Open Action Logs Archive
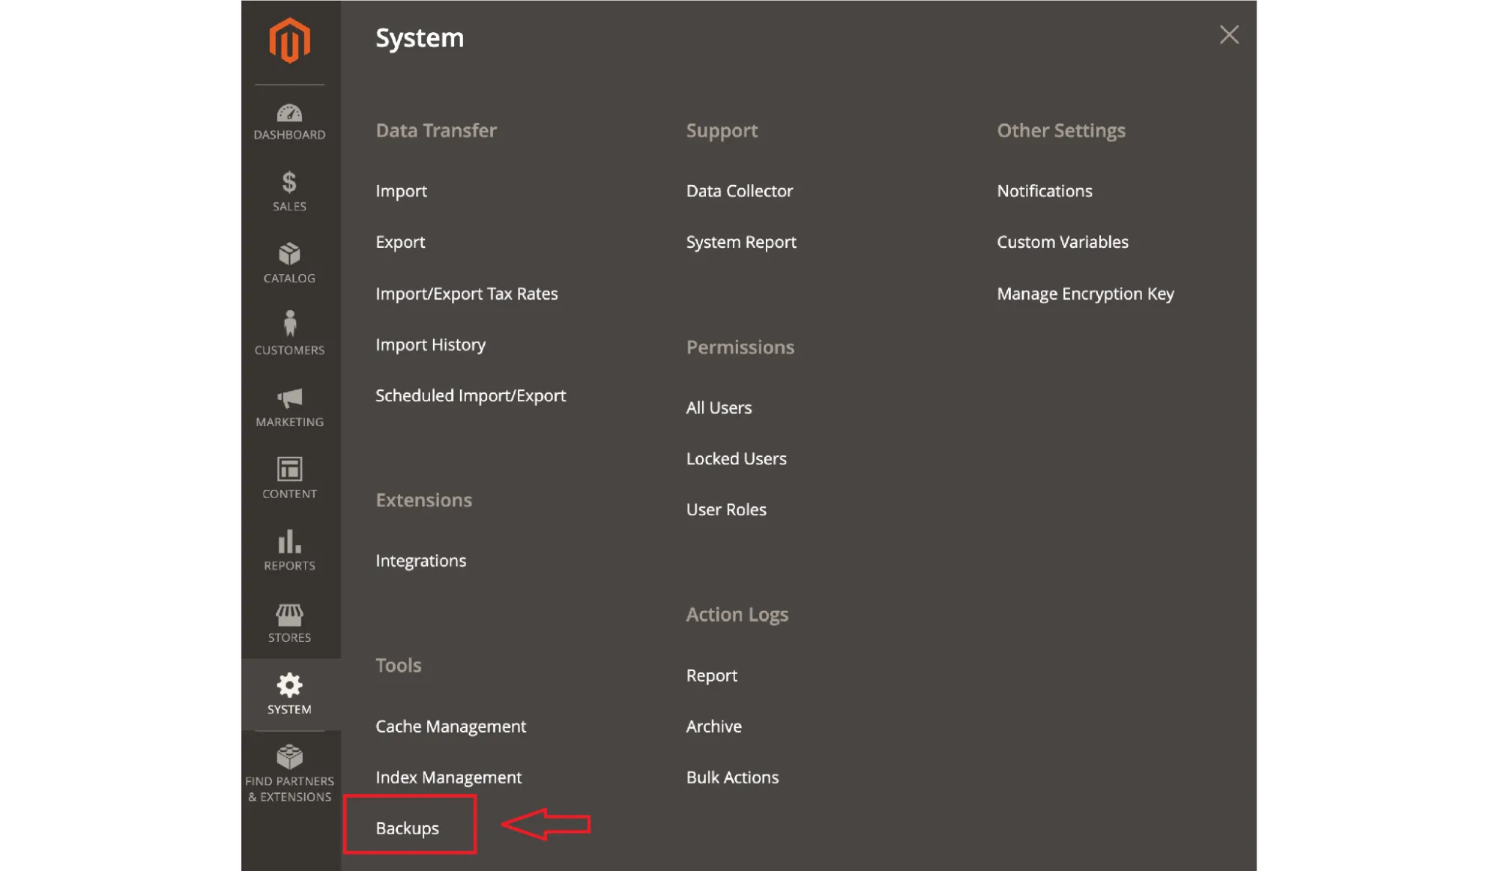Image resolution: width=1498 pixels, height=871 pixels. pyautogui.click(x=713, y=726)
